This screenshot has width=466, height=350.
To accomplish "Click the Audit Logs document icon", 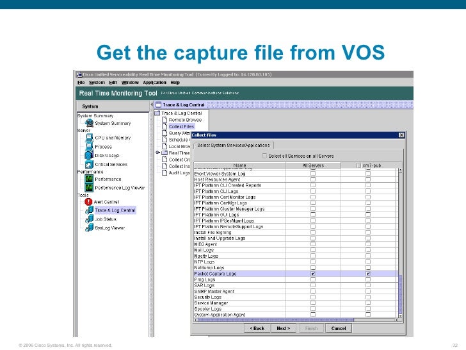I will click(165, 172).
